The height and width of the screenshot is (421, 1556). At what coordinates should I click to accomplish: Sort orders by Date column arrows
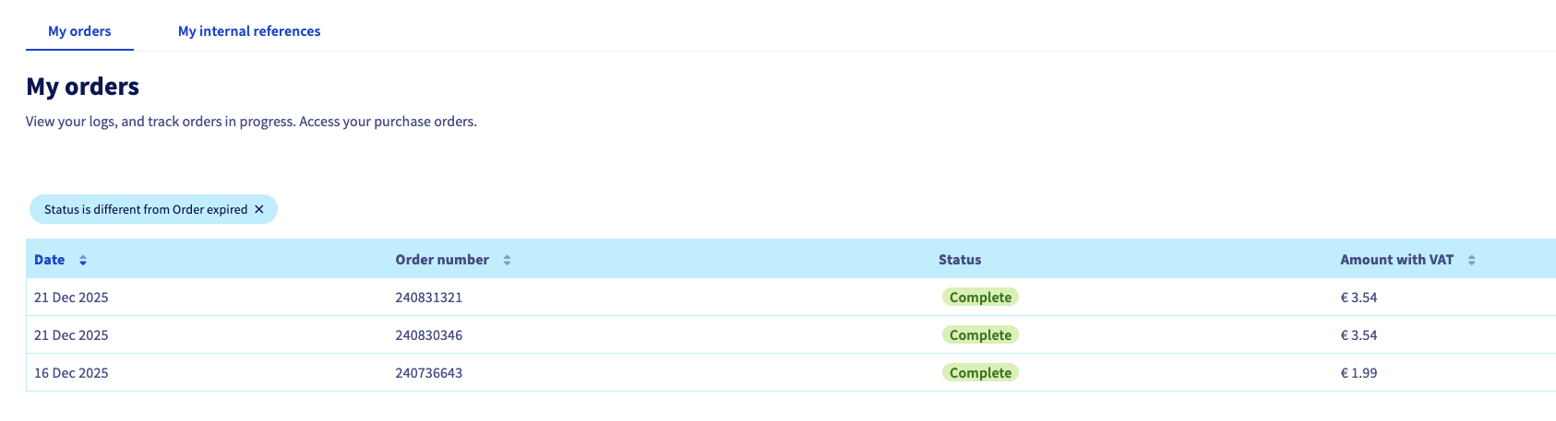[83, 261]
